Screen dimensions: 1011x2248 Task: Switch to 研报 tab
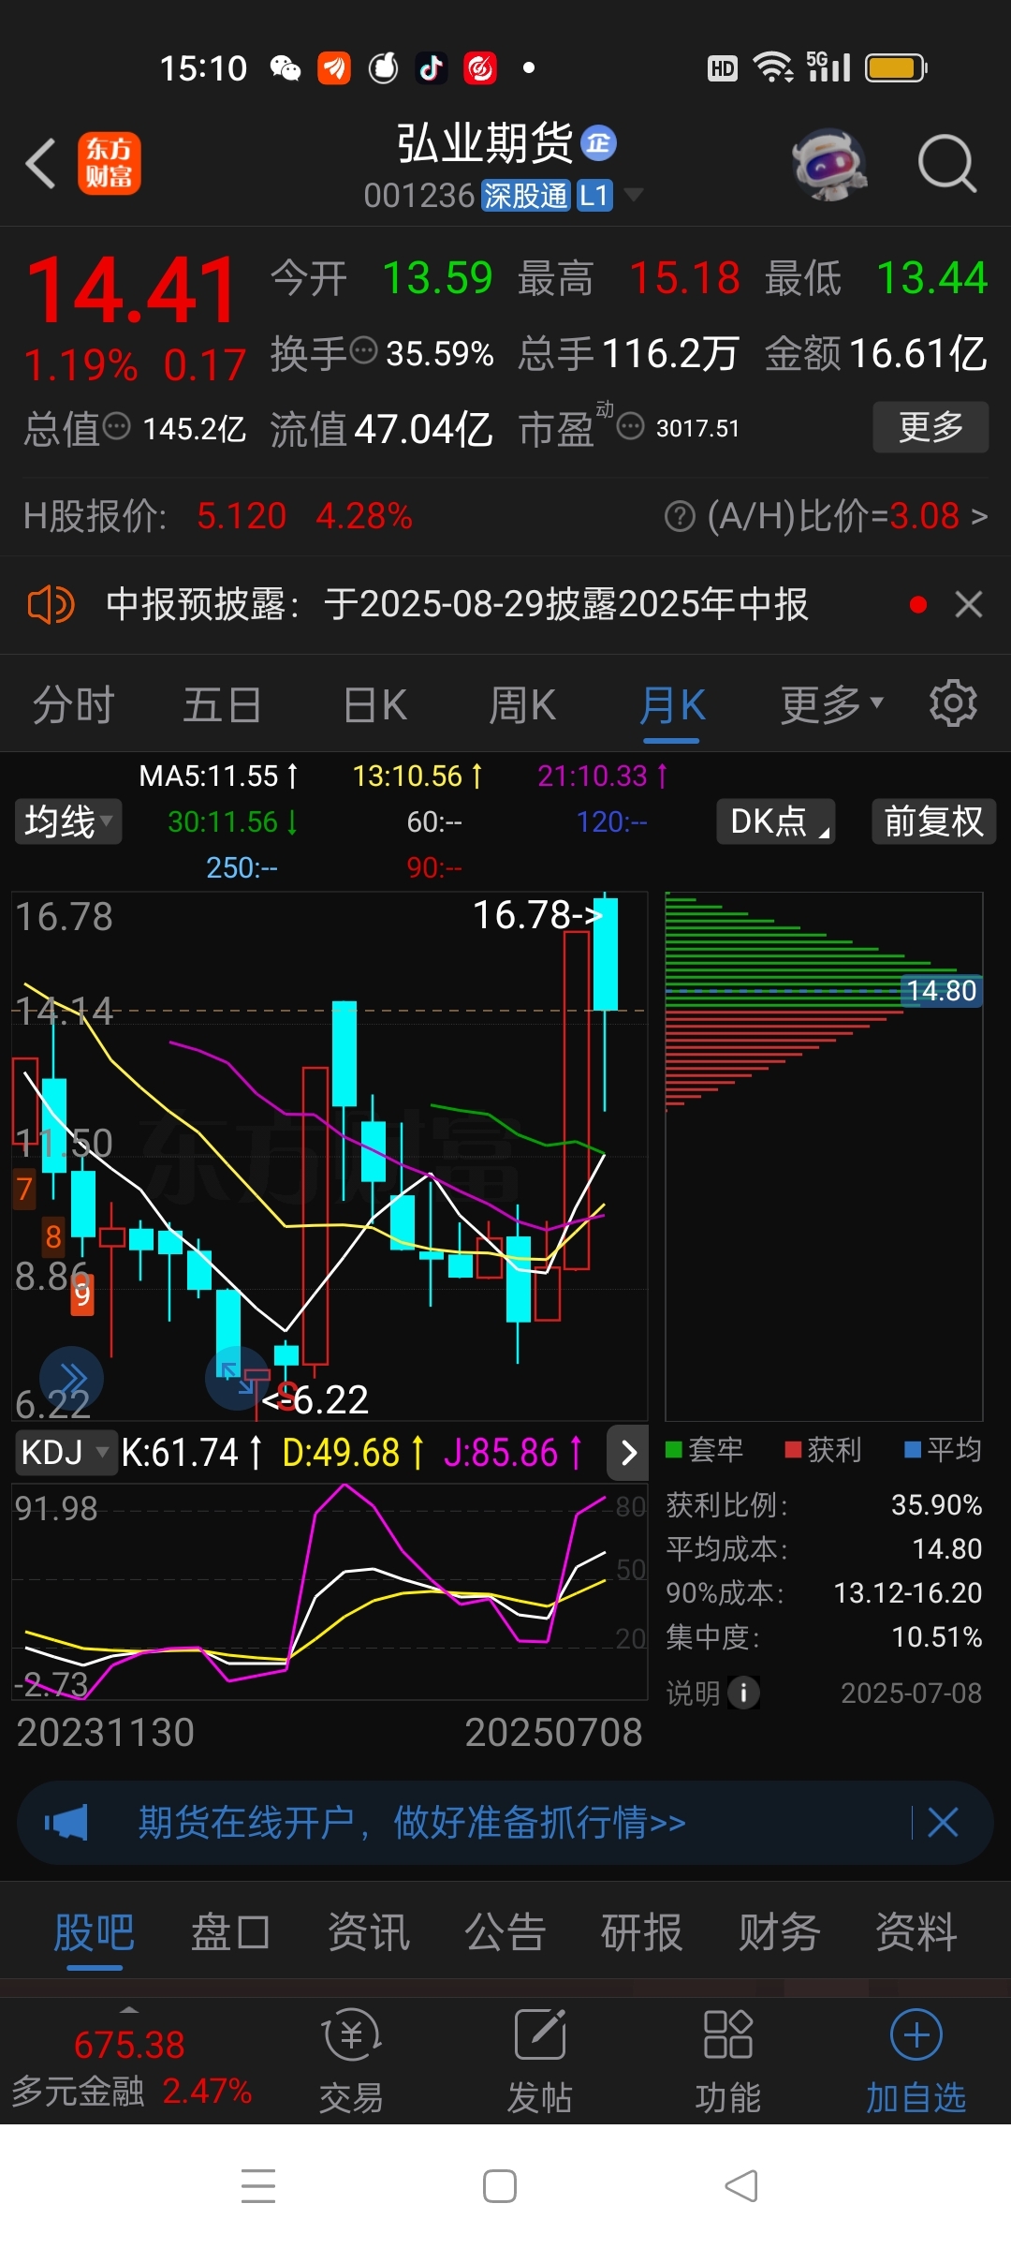click(x=642, y=1932)
